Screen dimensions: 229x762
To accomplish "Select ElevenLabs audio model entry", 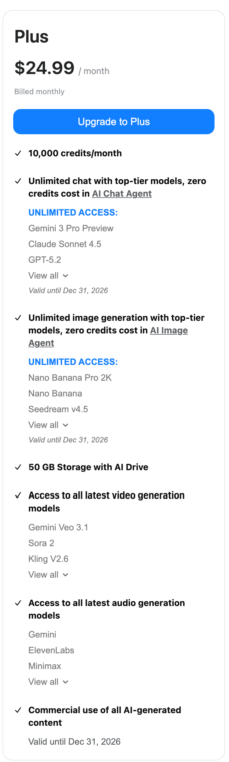I will 51,650.
